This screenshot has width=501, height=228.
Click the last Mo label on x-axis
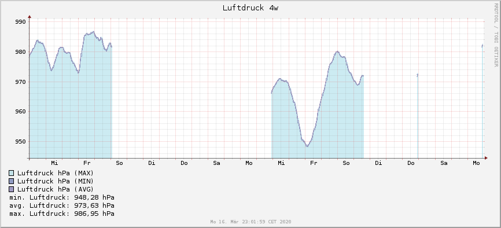476,163
